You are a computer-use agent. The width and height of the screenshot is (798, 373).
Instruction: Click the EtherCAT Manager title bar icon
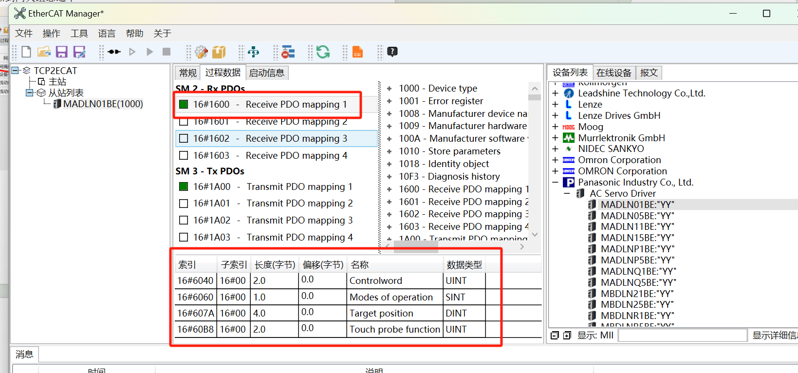[x=19, y=13]
